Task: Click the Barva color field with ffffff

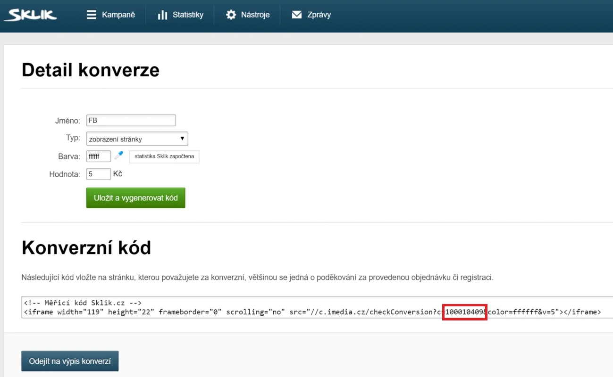Action: (x=98, y=156)
